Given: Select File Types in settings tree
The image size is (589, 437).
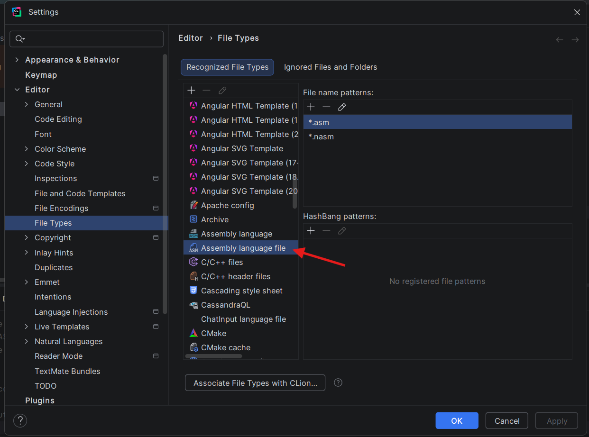Looking at the screenshot, I should pyautogui.click(x=86, y=223).
